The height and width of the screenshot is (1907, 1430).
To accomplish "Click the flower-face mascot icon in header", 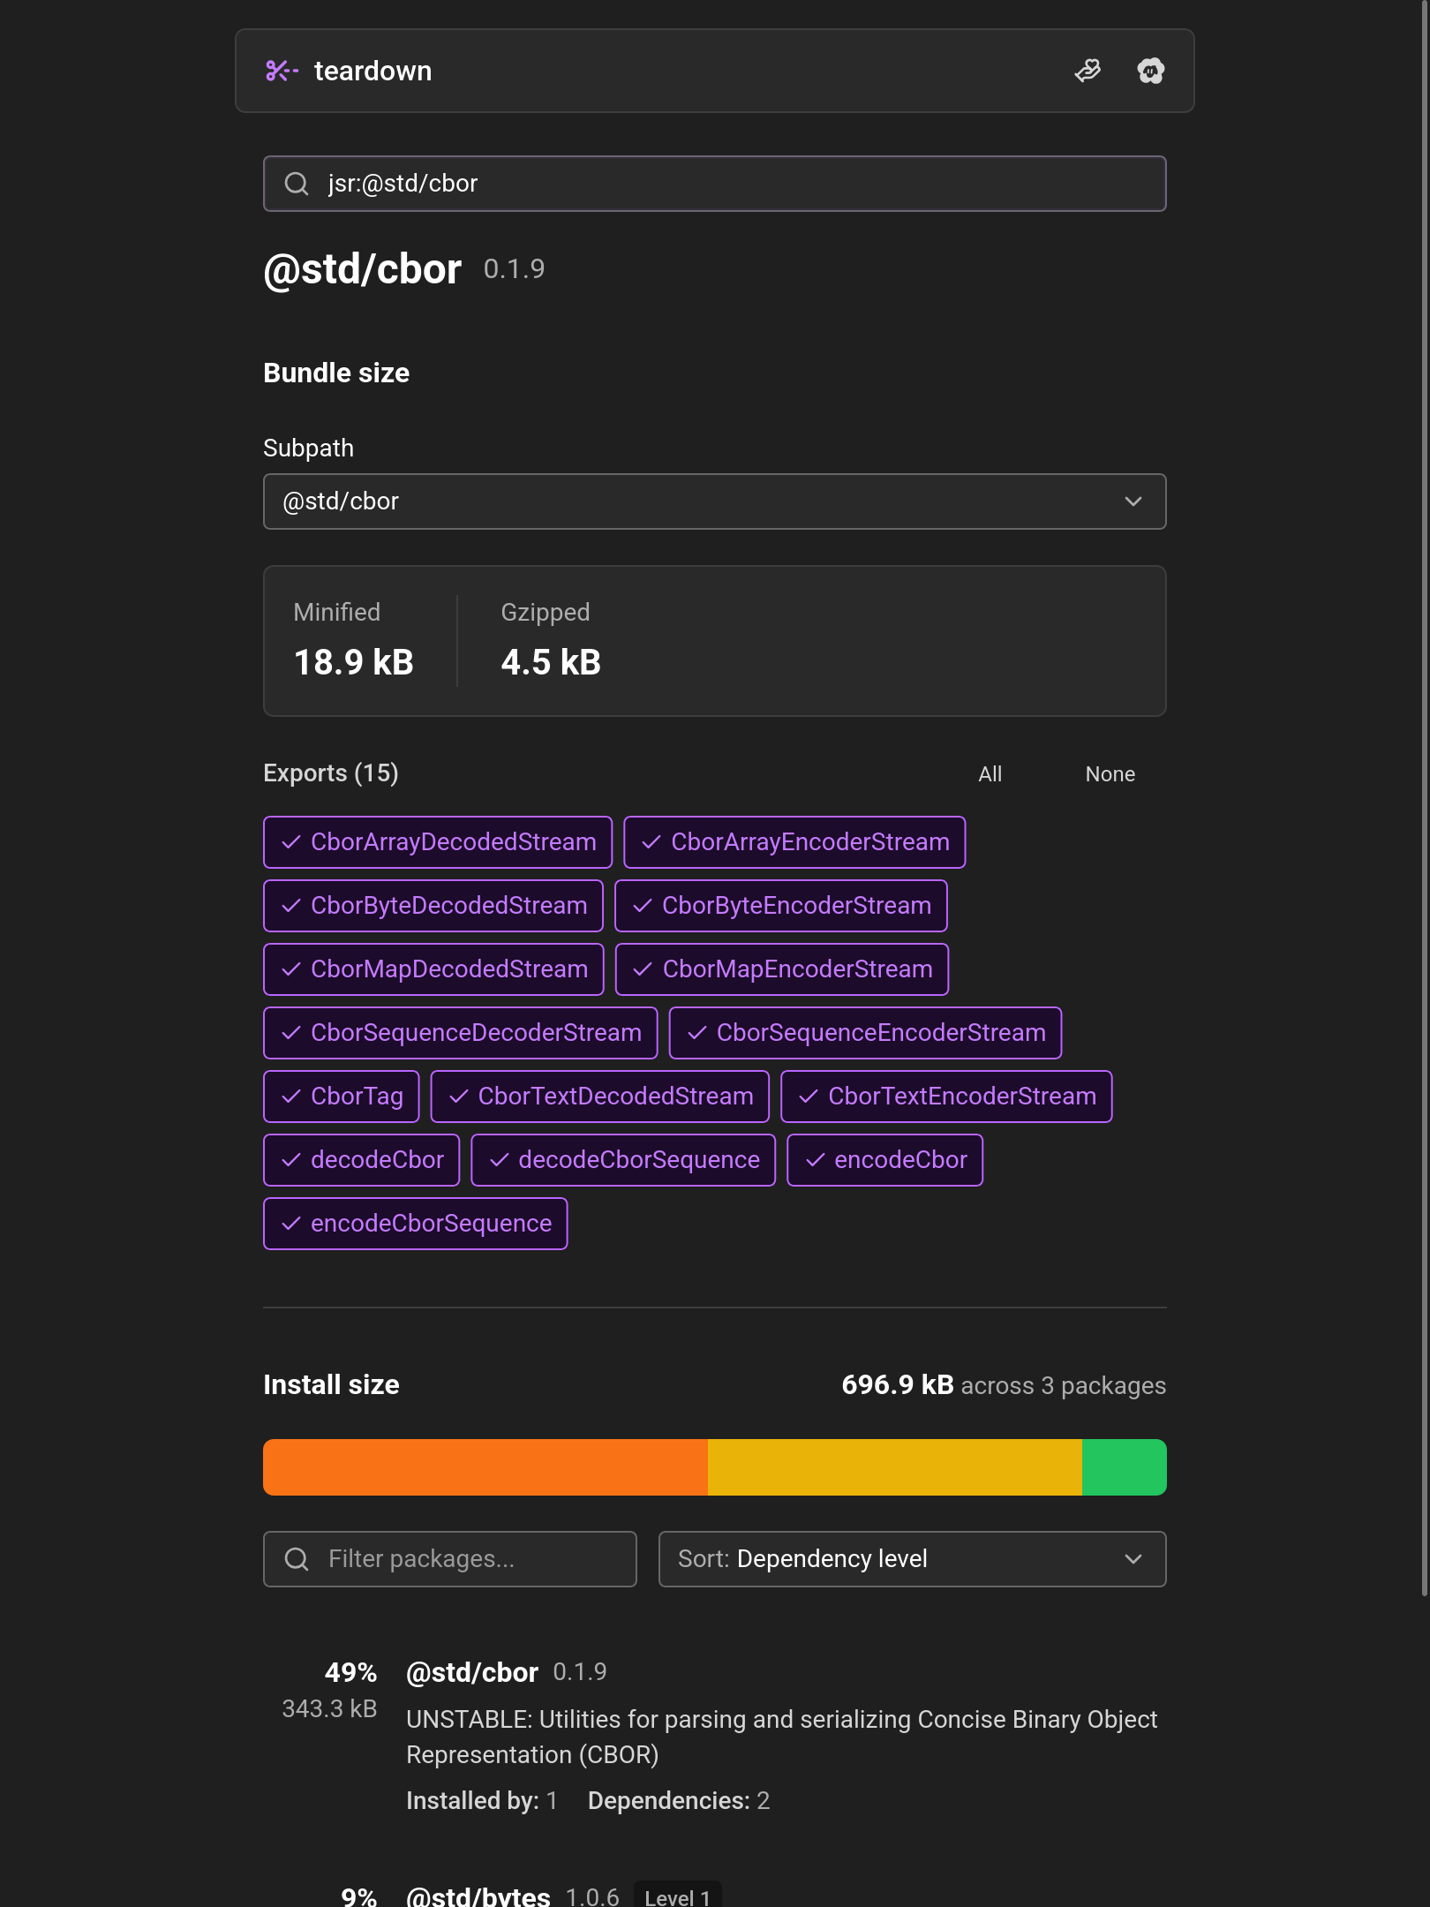I will [1150, 71].
